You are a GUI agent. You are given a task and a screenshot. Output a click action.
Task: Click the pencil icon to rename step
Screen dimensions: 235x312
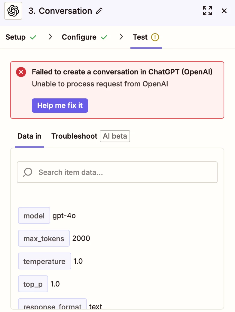tap(99, 11)
